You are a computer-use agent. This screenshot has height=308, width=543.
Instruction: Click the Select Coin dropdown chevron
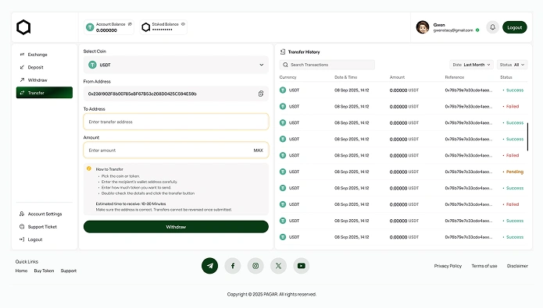pos(262,65)
